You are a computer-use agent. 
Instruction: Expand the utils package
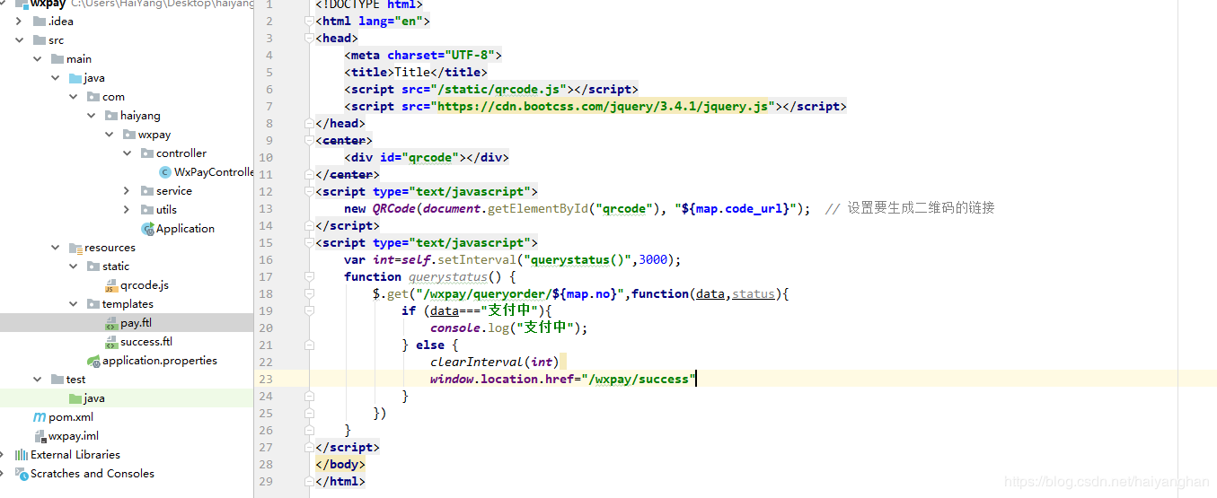(x=128, y=210)
